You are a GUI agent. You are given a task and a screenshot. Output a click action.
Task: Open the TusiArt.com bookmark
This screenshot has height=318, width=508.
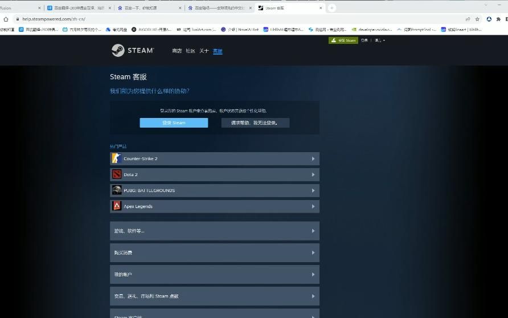[x=196, y=30]
